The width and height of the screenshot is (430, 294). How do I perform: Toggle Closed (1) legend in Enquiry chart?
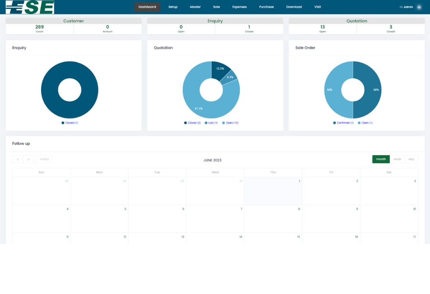[x=70, y=123]
